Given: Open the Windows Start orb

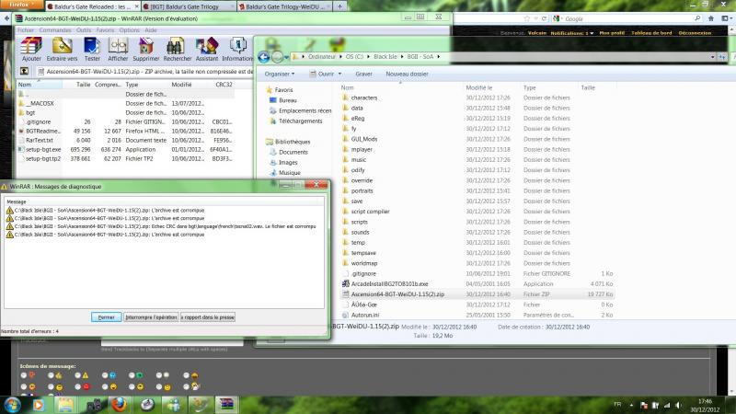Looking at the screenshot, I should pyautogui.click(x=12, y=405).
